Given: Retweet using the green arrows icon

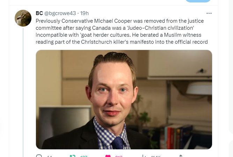Looking at the screenshot, I should point(72,156).
